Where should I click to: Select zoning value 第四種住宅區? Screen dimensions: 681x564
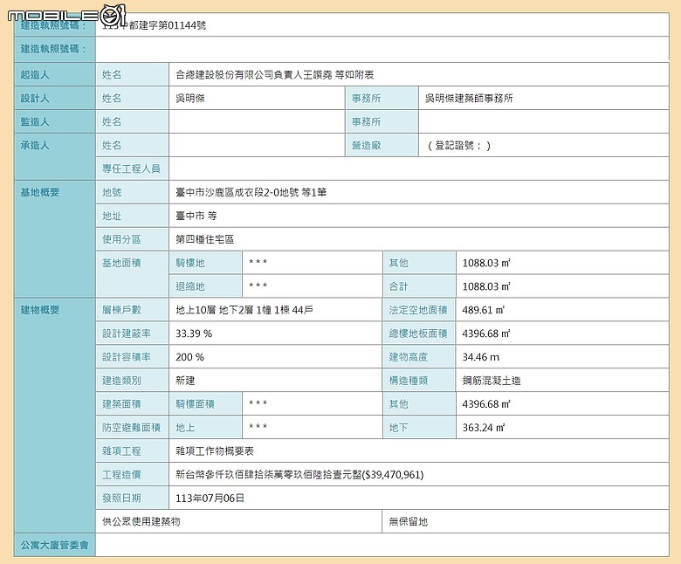pyautogui.click(x=204, y=239)
